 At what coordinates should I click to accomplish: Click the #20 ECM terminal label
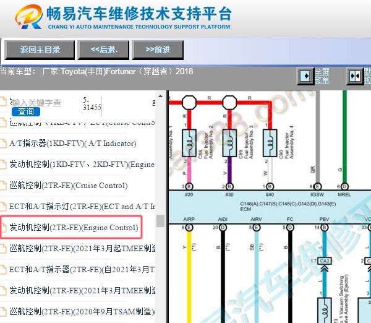pos(189,195)
